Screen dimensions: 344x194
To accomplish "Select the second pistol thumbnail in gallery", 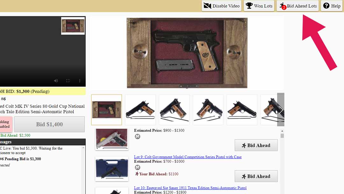I will [174, 110].
